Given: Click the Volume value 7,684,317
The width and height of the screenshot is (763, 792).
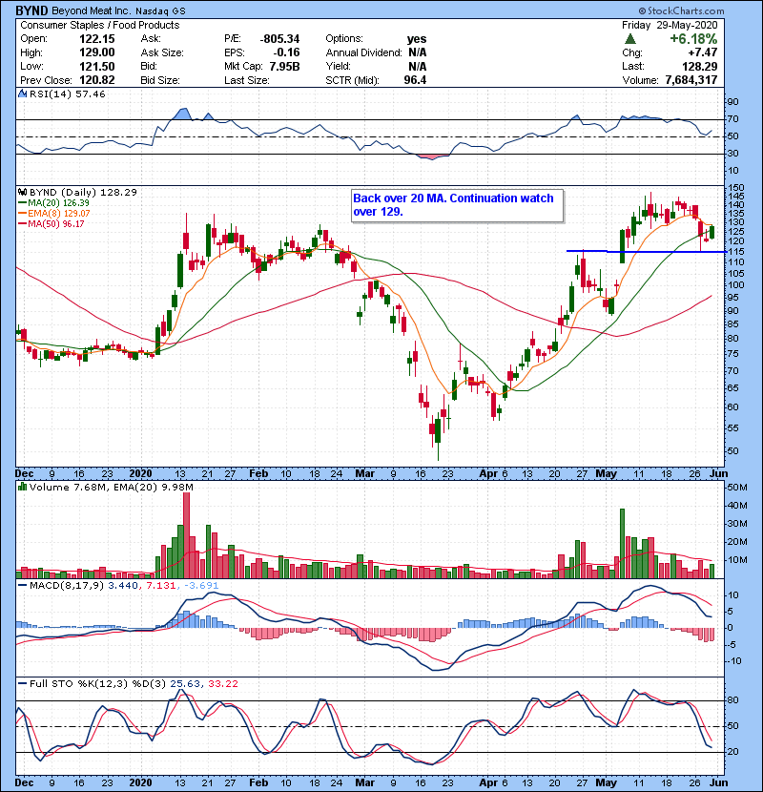Looking at the screenshot, I should 691,80.
